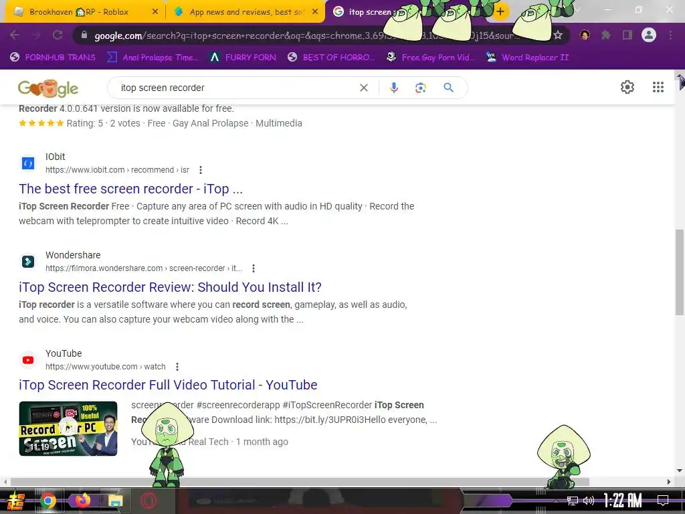The height and width of the screenshot is (514, 685).
Task: Open Google Chrome from the taskbar
Action: pos(48,501)
